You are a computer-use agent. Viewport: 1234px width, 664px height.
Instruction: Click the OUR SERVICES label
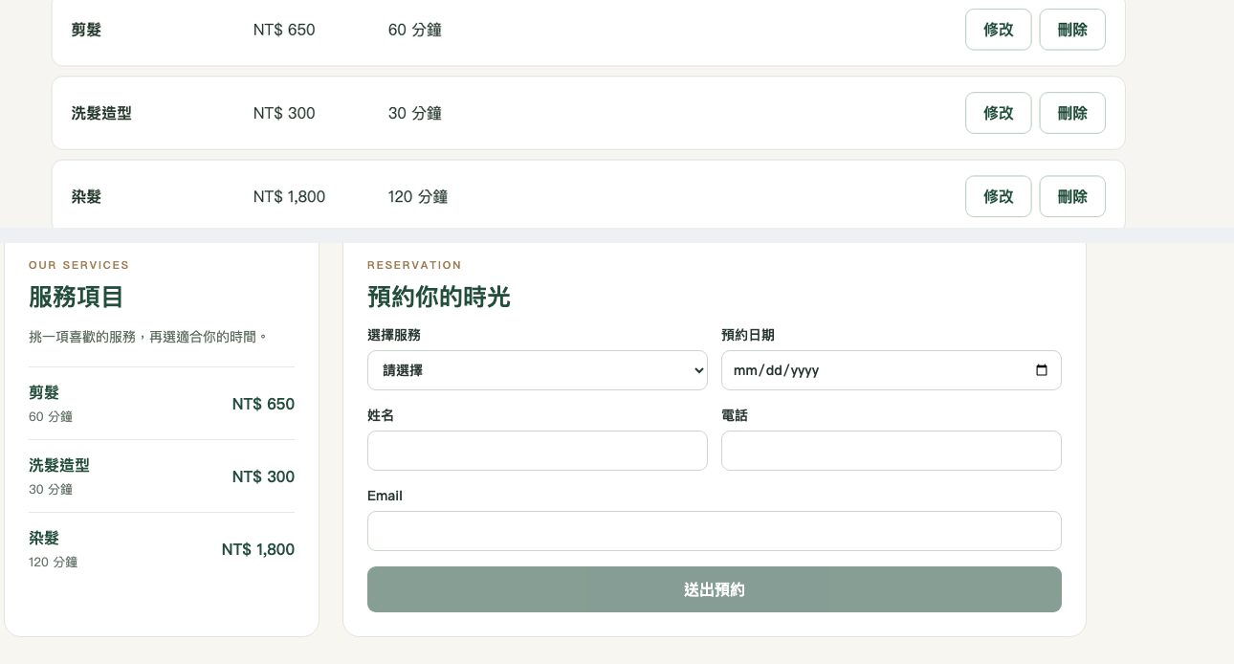pyautogui.click(x=78, y=265)
